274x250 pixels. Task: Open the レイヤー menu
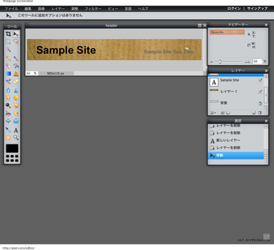[58, 9]
